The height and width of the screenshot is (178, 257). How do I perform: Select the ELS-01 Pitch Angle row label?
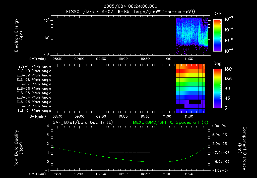[x=34, y=111]
